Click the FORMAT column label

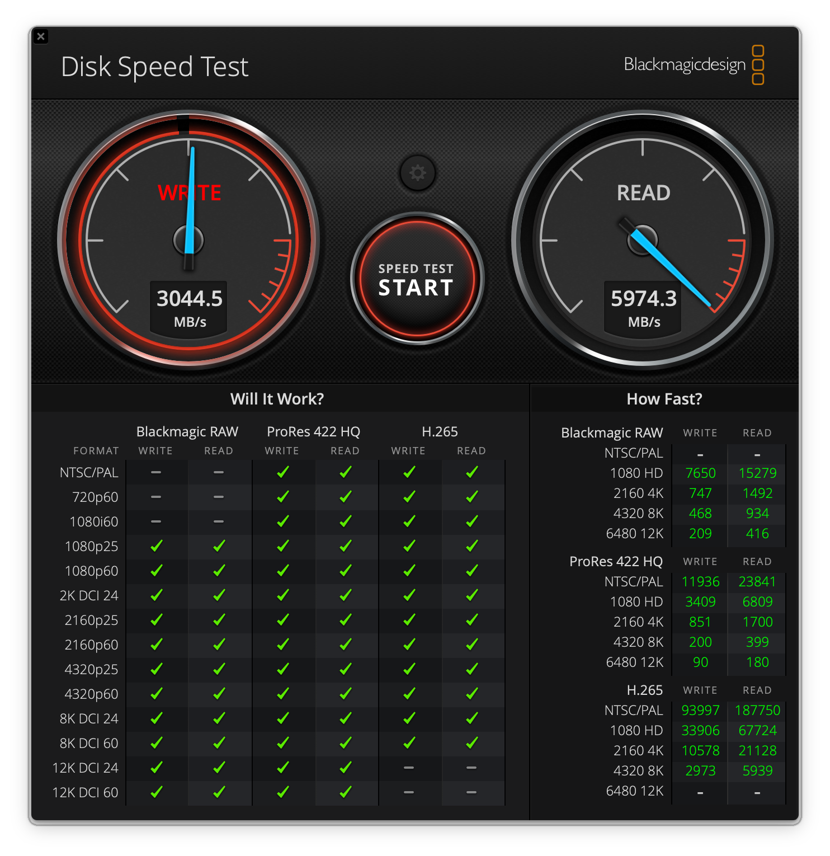(x=96, y=451)
